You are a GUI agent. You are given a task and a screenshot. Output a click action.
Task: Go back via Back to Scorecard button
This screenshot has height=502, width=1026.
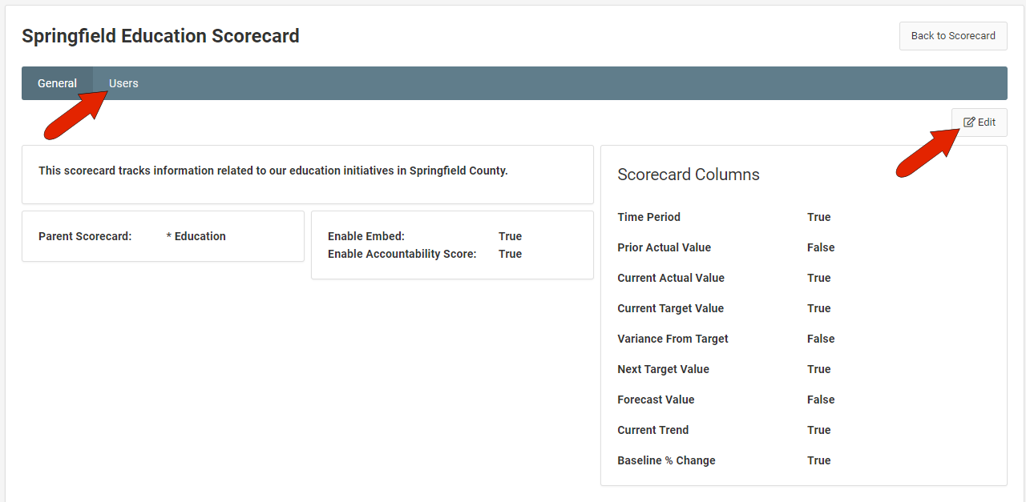click(x=953, y=36)
